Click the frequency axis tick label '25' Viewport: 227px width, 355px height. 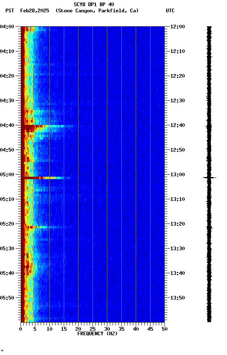click(x=93, y=329)
